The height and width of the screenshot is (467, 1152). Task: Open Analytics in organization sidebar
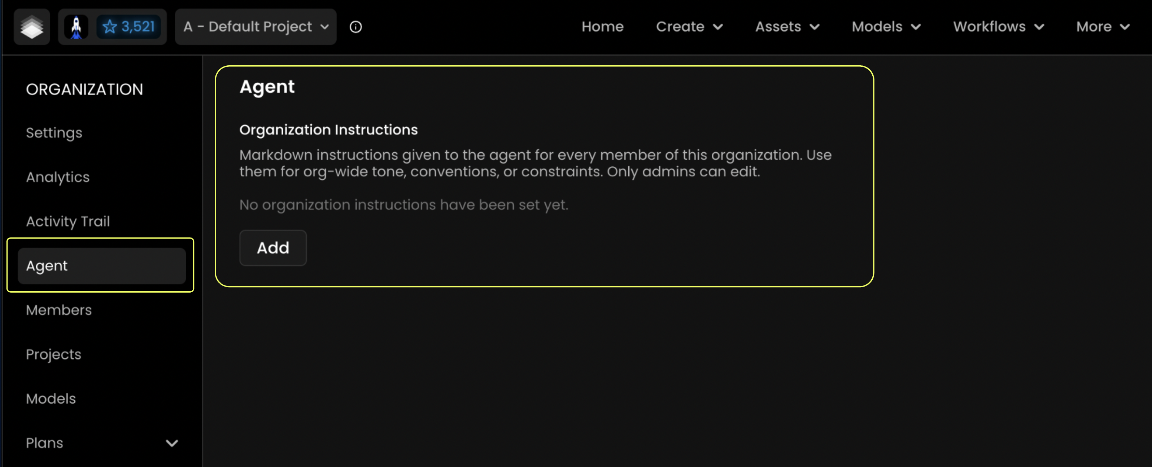click(x=101, y=177)
